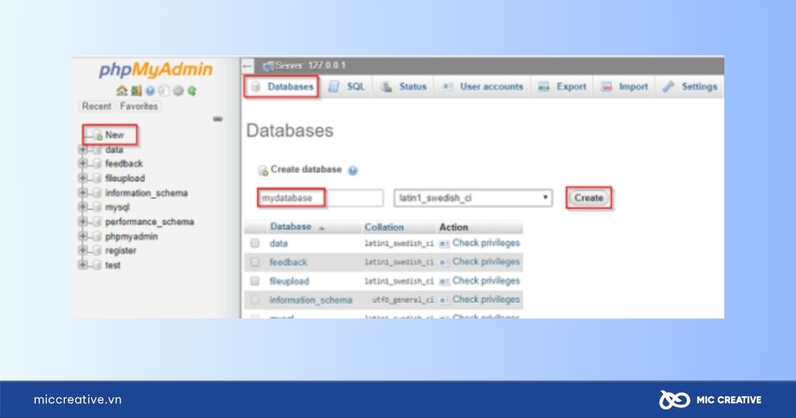The width and height of the screenshot is (796, 418).
Task: Open the MySQL documentation page icon
Action: click(165, 91)
